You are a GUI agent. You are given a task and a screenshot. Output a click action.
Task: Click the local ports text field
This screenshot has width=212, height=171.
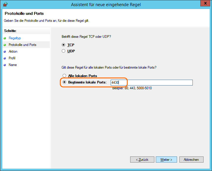coord(151,83)
